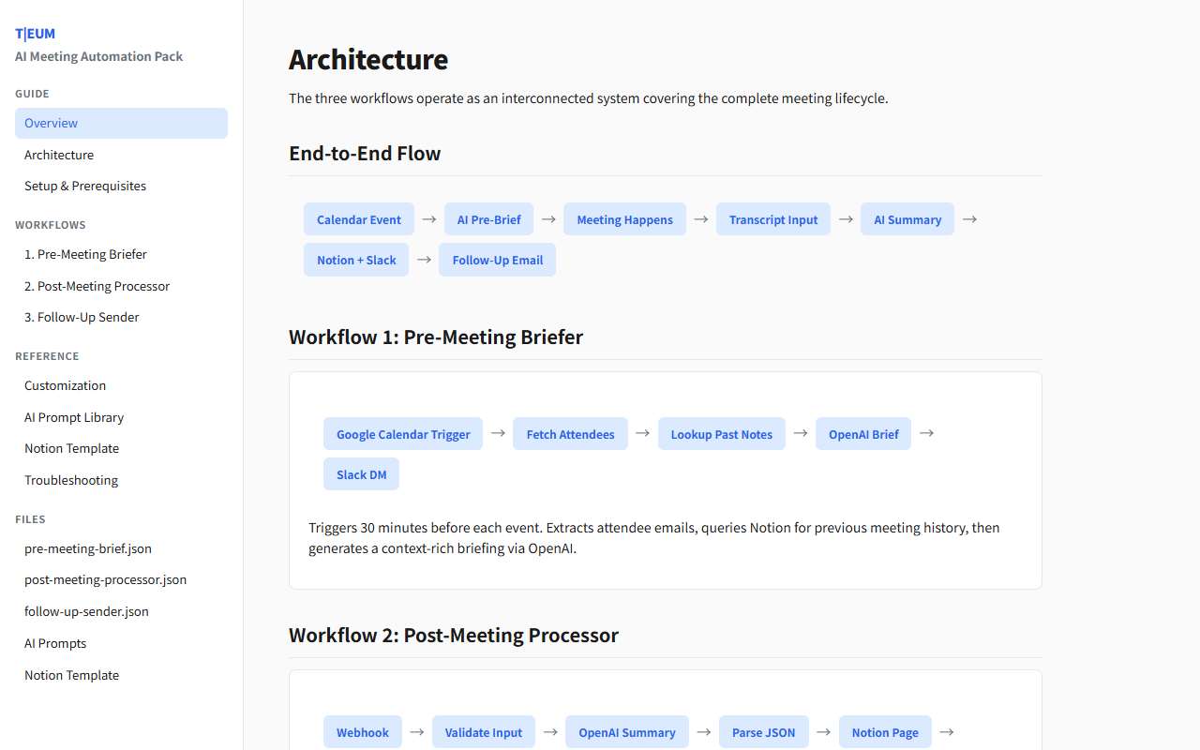Open the AI Prompts file
The image size is (1200, 750).
pyautogui.click(x=54, y=643)
